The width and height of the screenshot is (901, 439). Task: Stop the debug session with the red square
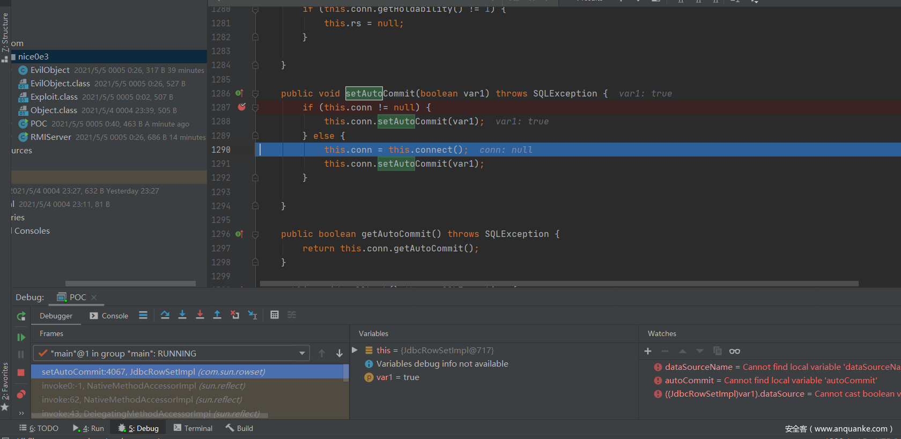click(x=21, y=373)
